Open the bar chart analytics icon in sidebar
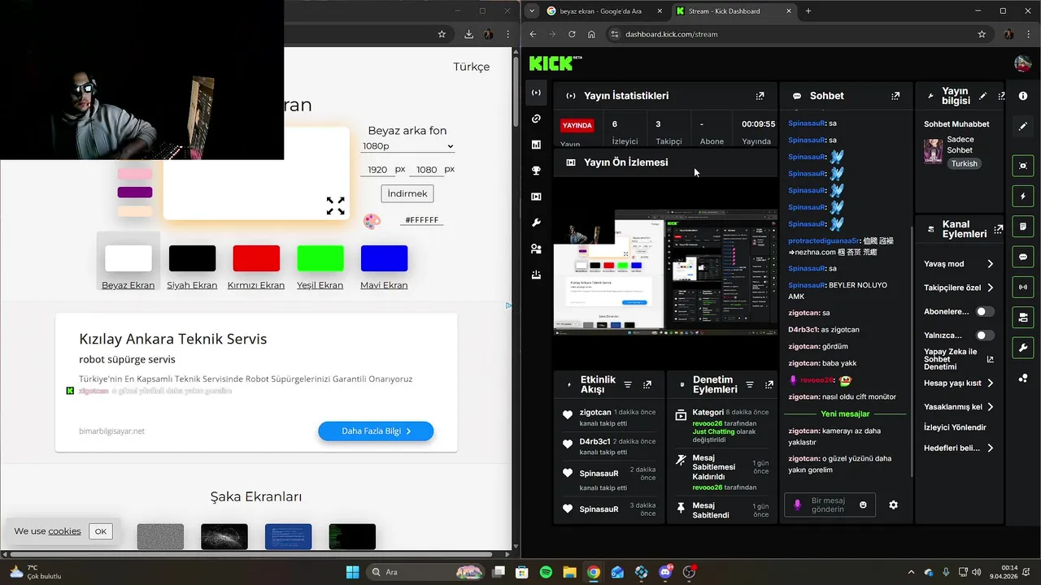This screenshot has height=585, width=1041. click(x=536, y=145)
